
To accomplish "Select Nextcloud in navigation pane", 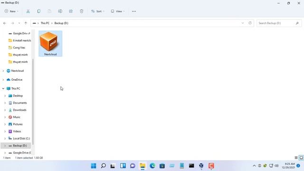I will [x=15, y=71].
